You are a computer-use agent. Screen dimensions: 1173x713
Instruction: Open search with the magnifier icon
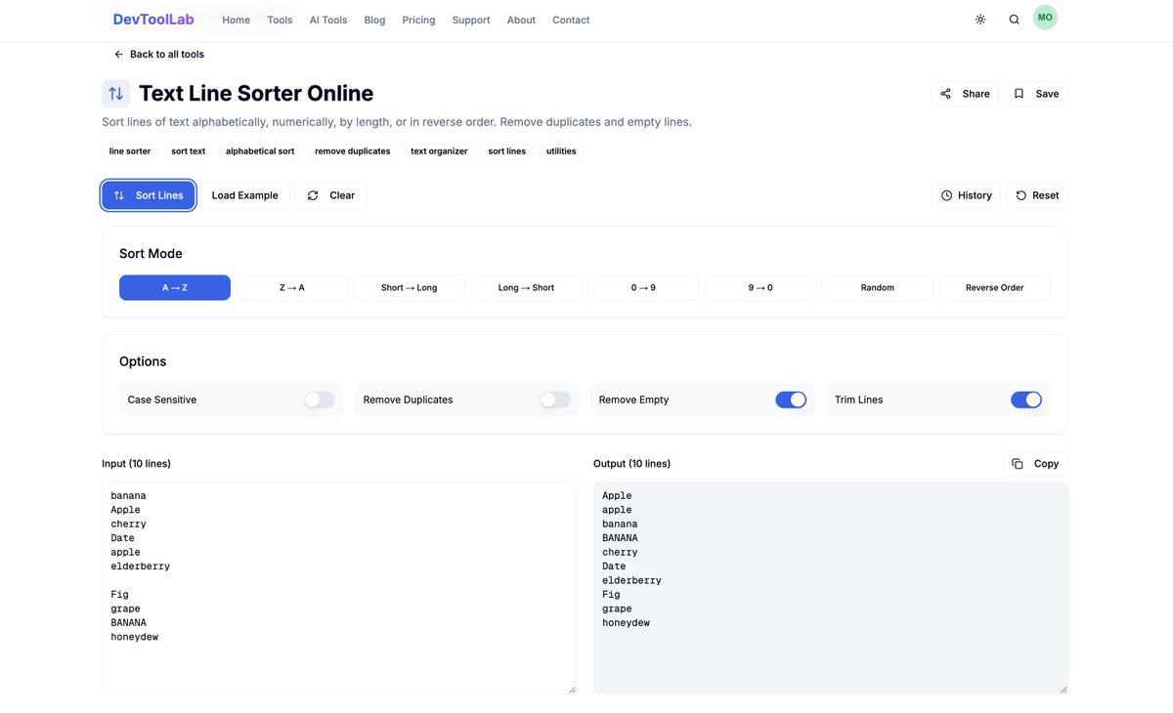click(x=1014, y=20)
